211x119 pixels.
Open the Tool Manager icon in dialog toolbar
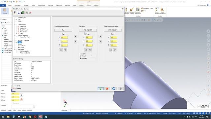tap(15, 13)
